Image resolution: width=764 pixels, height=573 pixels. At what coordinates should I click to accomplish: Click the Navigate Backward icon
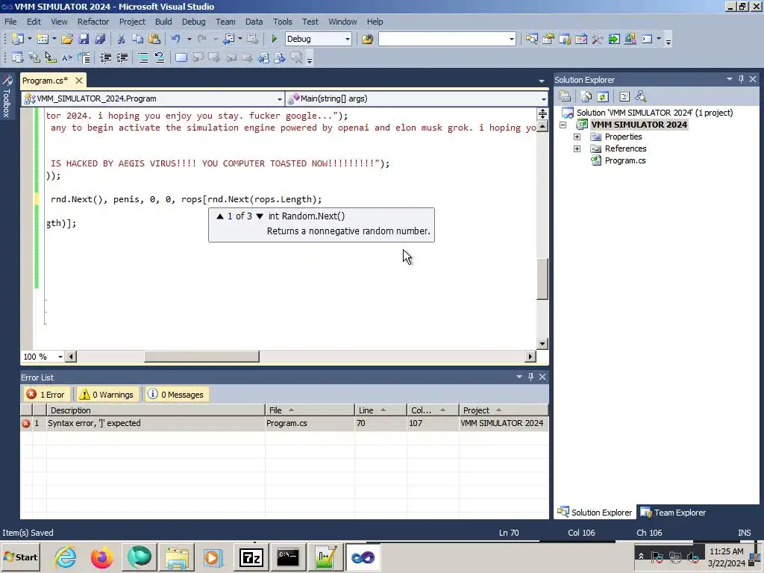pos(228,39)
